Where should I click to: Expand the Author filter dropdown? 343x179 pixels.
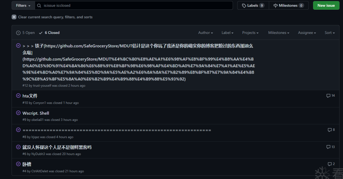[206, 33]
